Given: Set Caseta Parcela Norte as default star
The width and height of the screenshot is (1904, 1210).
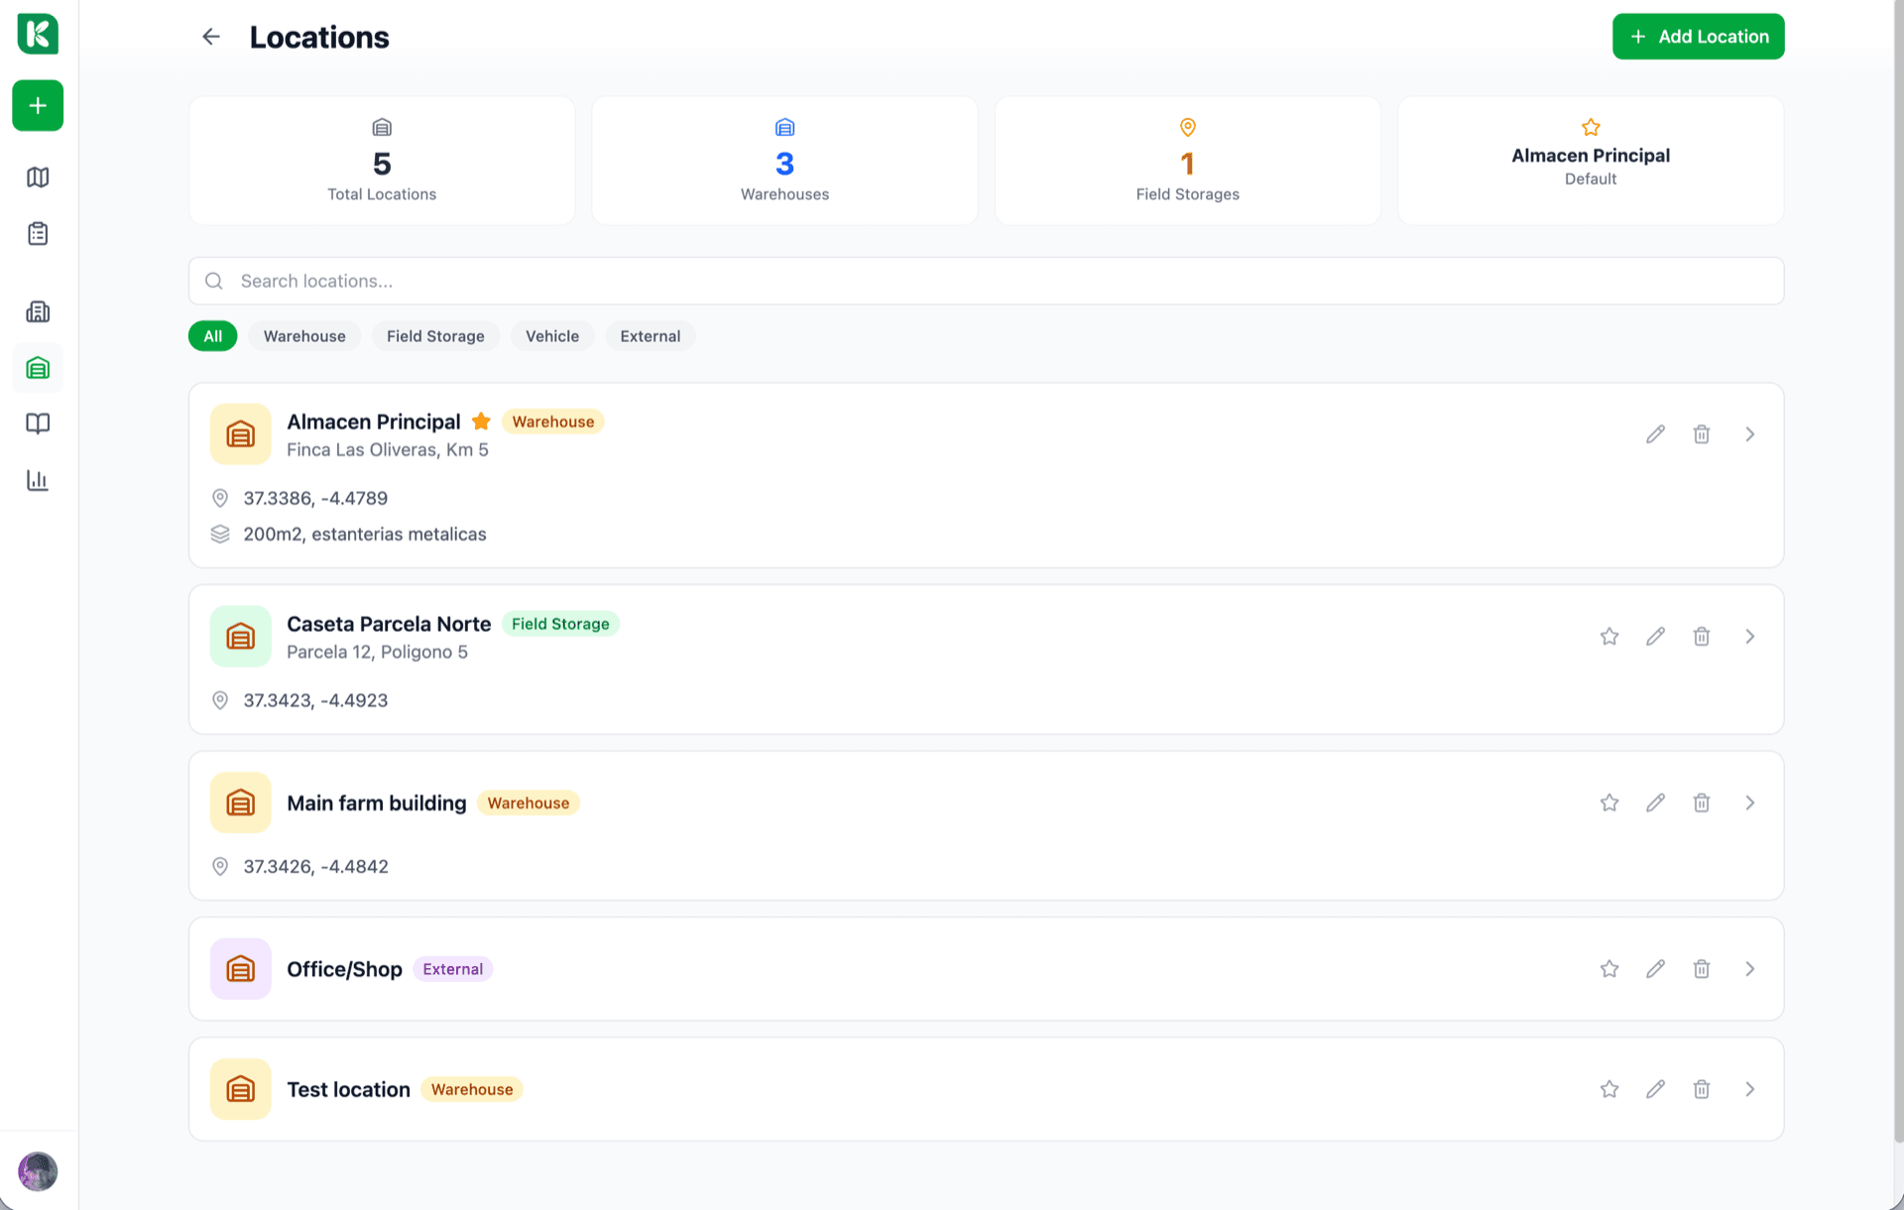Looking at the screenshot, I should pos(1609,637).
